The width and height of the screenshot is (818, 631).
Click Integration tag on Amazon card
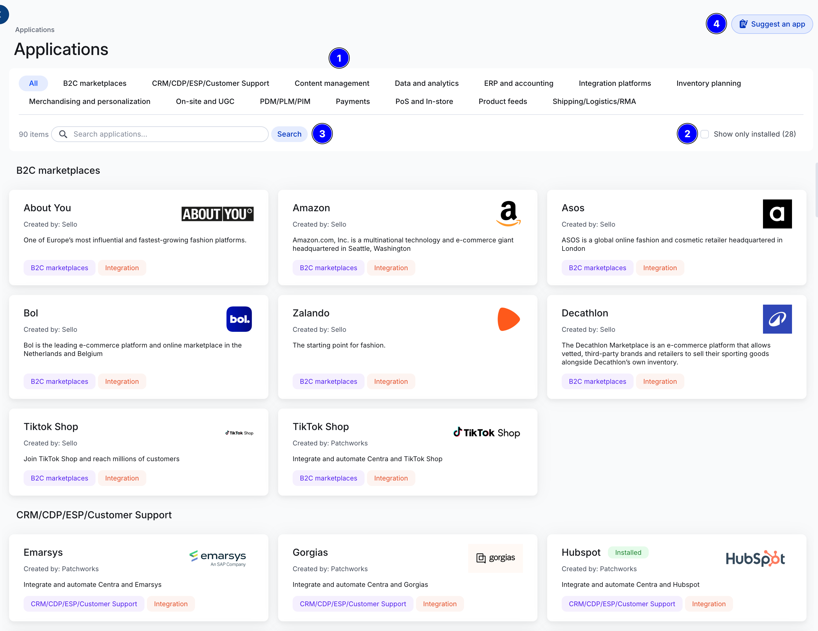click(391, 268)
